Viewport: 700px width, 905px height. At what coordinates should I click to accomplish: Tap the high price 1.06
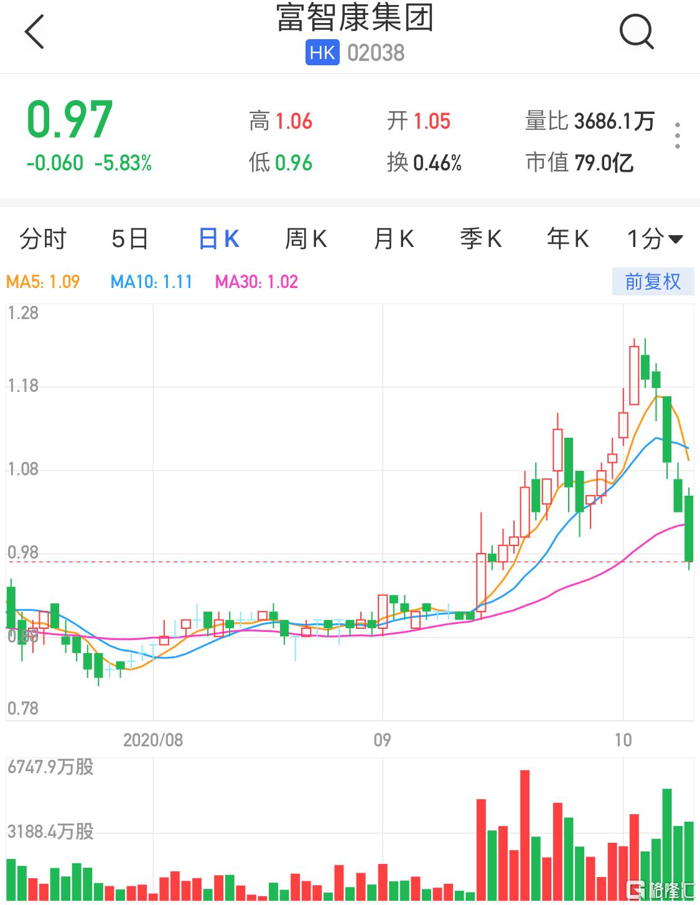(x=294, y=121)
